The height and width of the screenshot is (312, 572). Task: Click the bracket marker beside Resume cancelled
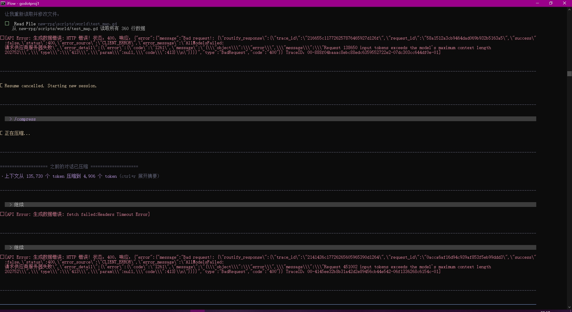(2, 85)
